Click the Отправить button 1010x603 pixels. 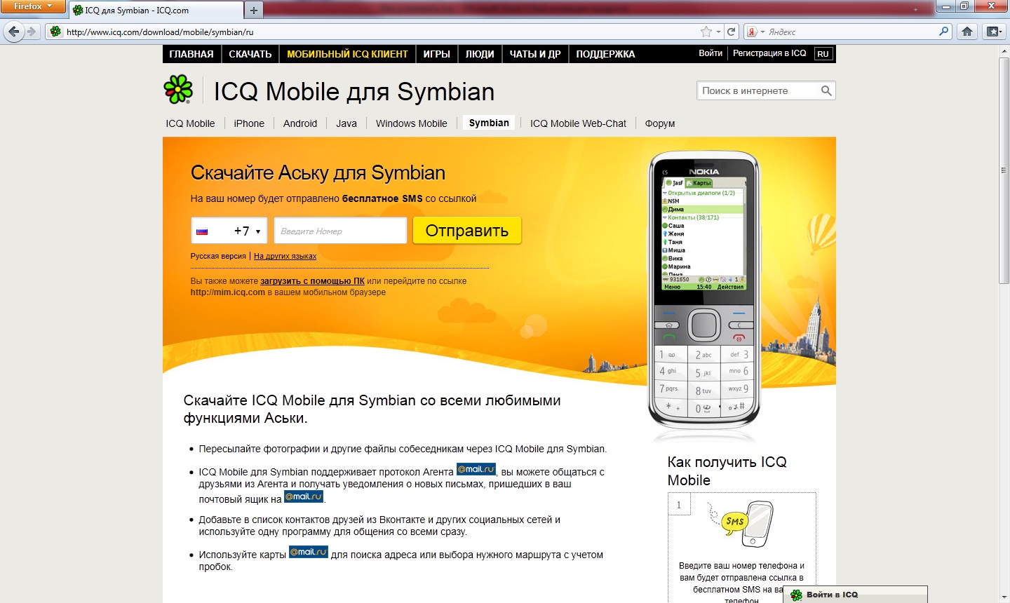(467, 231)
